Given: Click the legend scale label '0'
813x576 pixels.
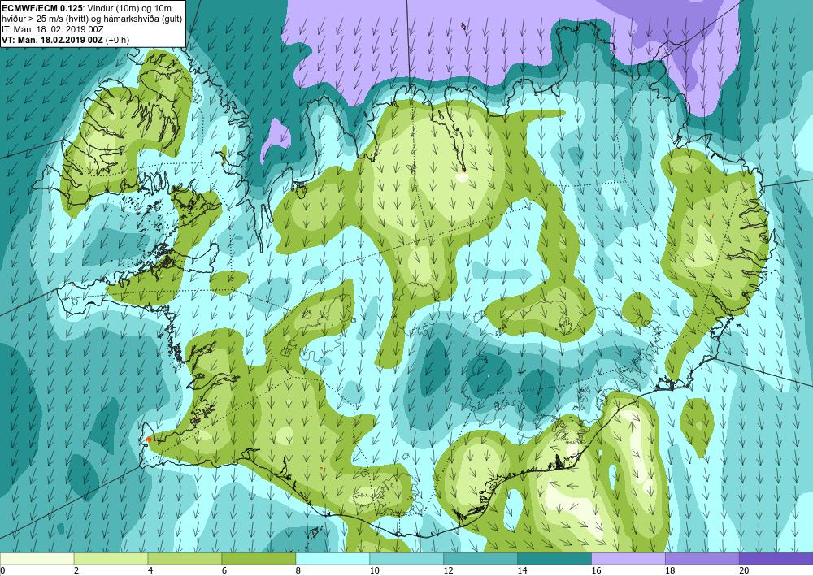Looking at the screenshot, I should point(2,570).
